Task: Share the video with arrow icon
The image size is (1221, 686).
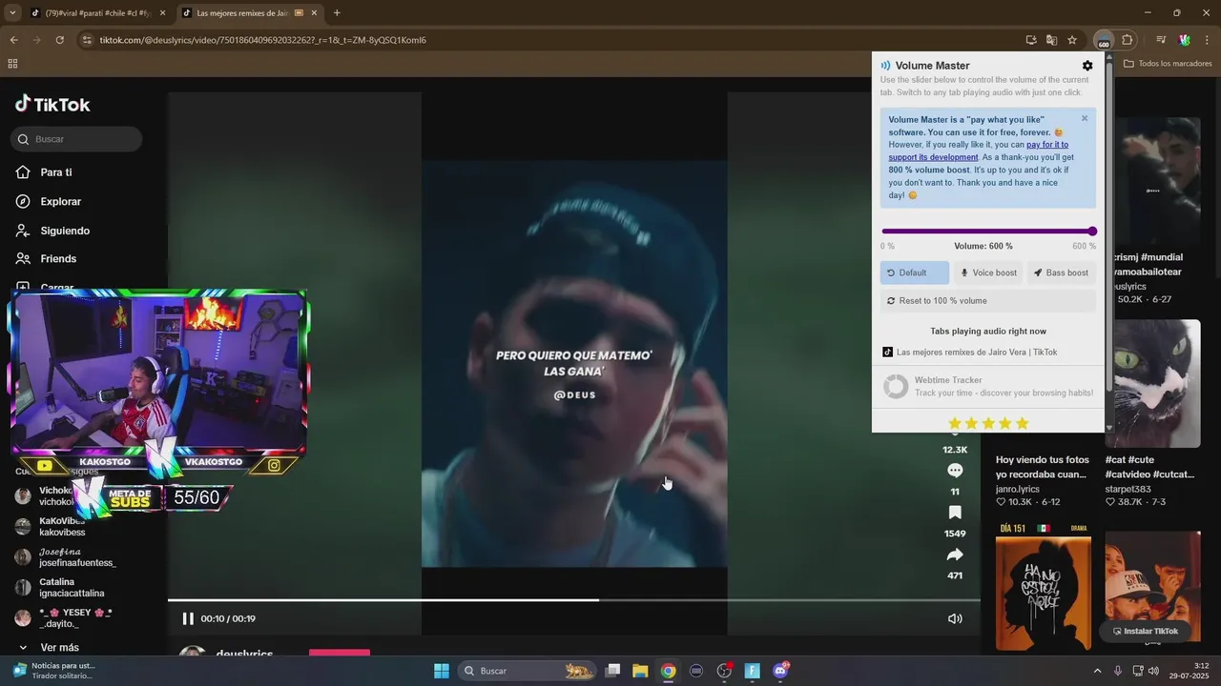Action: [955, 555]
